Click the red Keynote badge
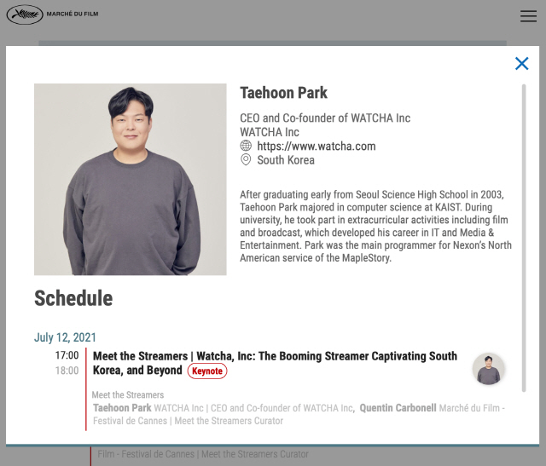 click(x=206, y=371)
